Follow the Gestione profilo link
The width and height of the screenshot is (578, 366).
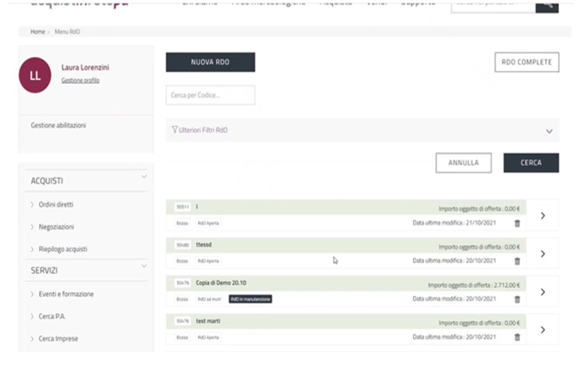(80, 81)
